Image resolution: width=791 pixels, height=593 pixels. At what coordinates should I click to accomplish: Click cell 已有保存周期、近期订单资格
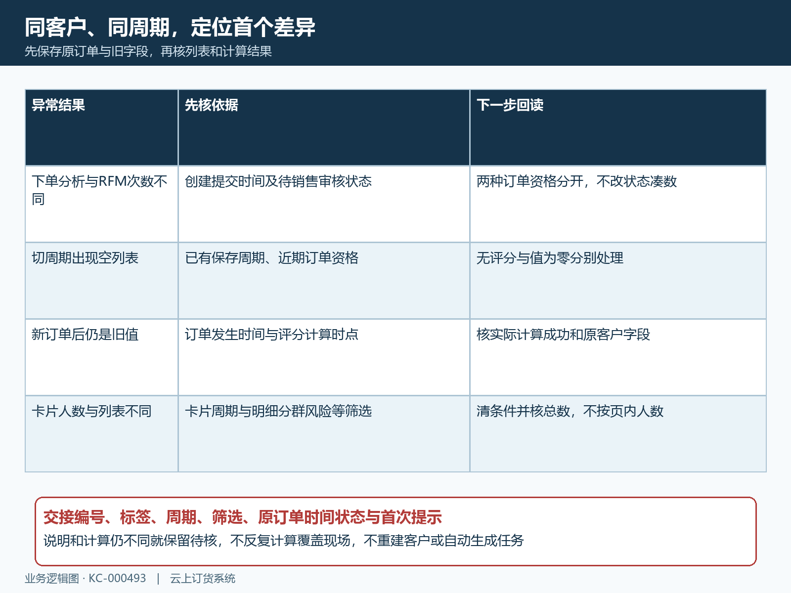tap(324, 281)
